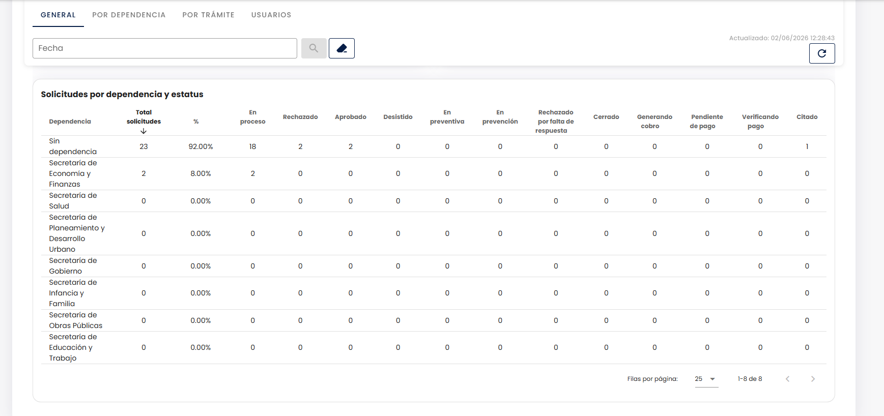Image resolution: width=884 pixels, height=416 pixels.
Task: Select the Secretaría de Salud row
Action: coord(434,201)
